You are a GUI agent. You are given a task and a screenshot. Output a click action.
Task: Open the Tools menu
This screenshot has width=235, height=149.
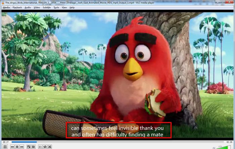[x=56, y=7]
